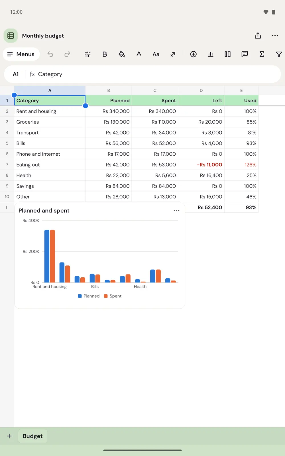Select column A header
The height and width of the screenshot is (456, 285).
50,90
